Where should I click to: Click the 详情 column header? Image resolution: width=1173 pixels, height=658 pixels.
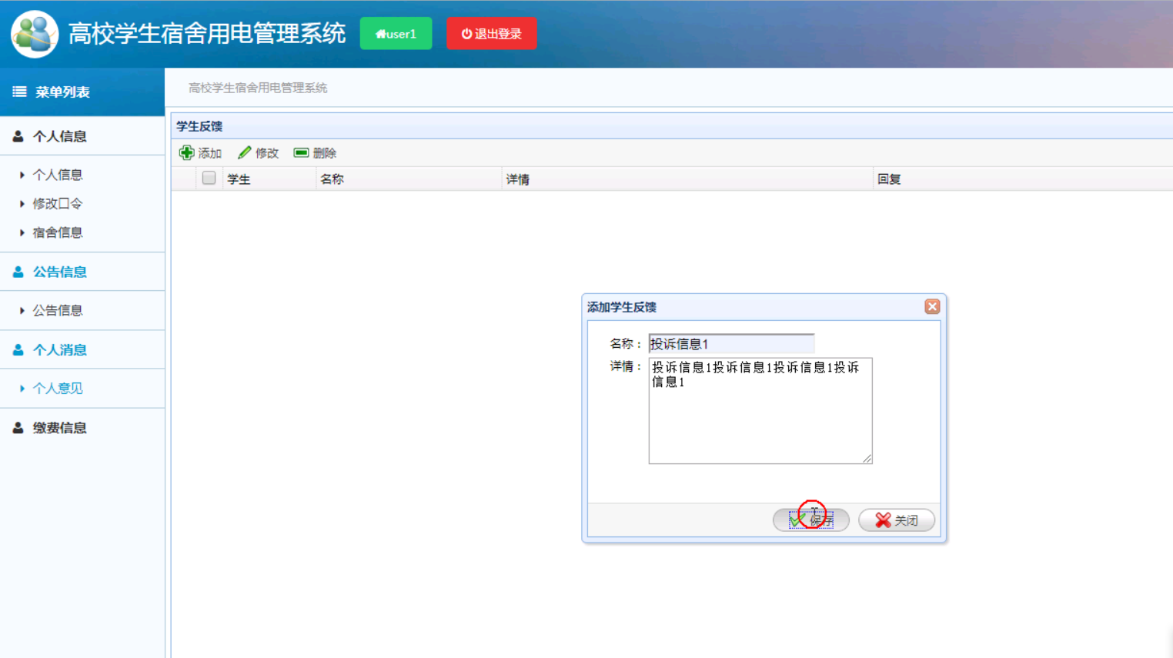click(x=687, y=179)
